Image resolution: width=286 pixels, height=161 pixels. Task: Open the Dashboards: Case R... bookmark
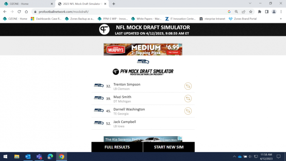pos(46,19)
